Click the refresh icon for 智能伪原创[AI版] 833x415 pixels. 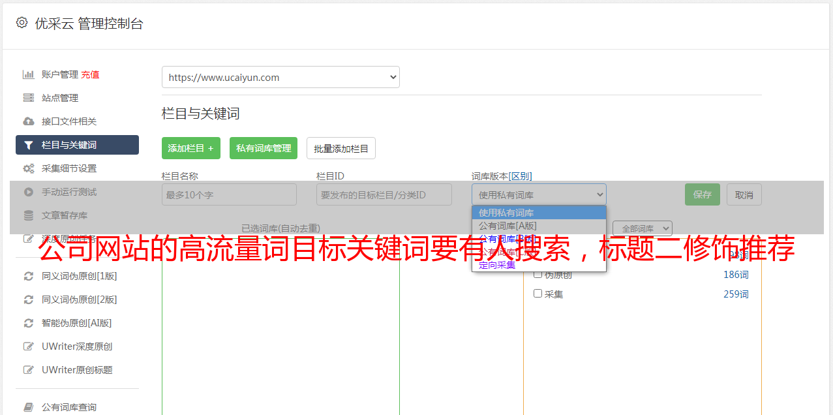coord(28,323)
